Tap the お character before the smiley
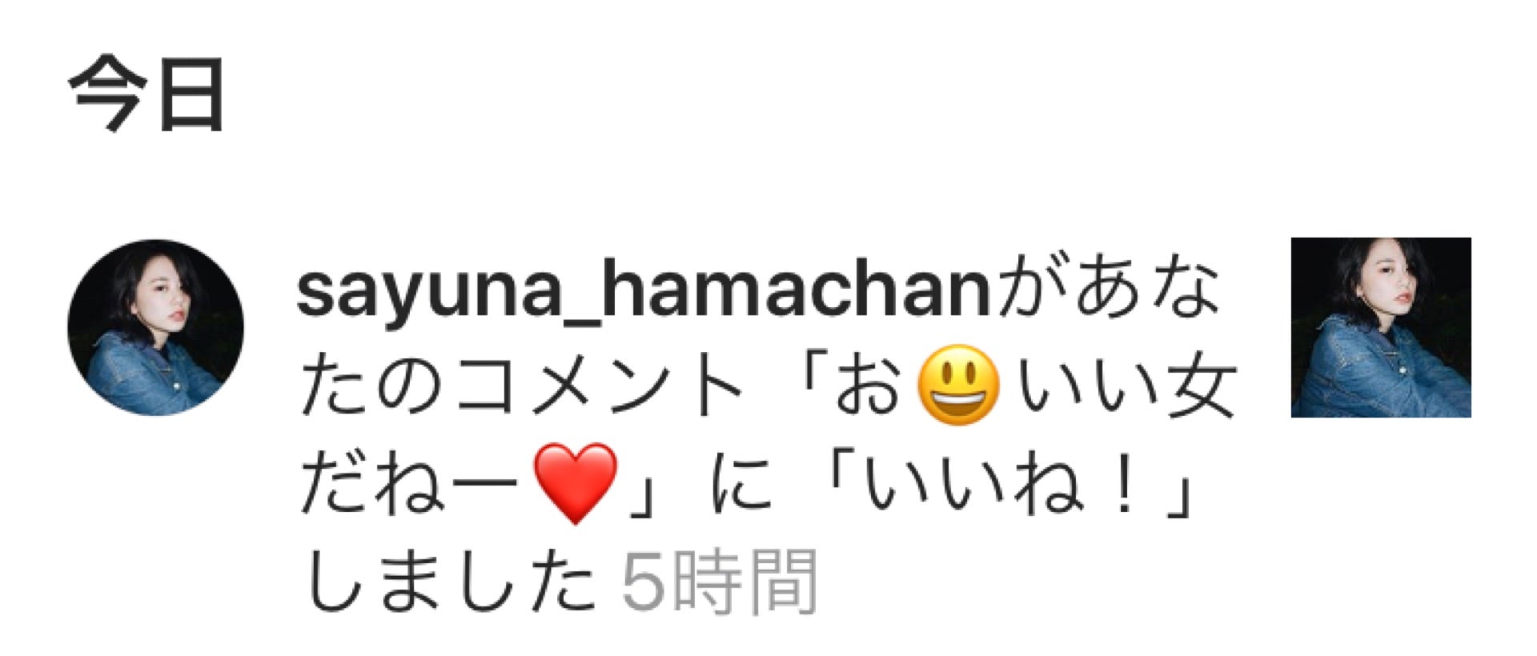Viewport: 1537px width, 656px height. [869, 386]
